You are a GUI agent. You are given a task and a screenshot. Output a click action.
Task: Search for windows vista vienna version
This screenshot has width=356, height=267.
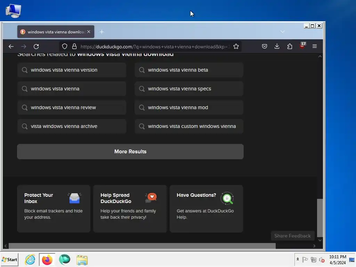[72, 70]
